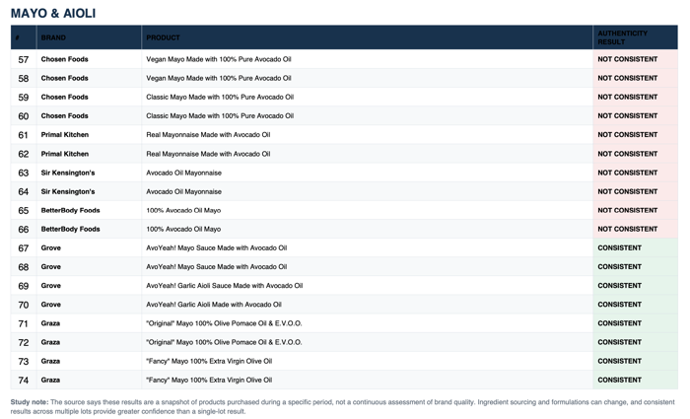Click the Study note paragraph
Image resolution: width=690 pixels, height=419 pixels.
pos(342,406)
